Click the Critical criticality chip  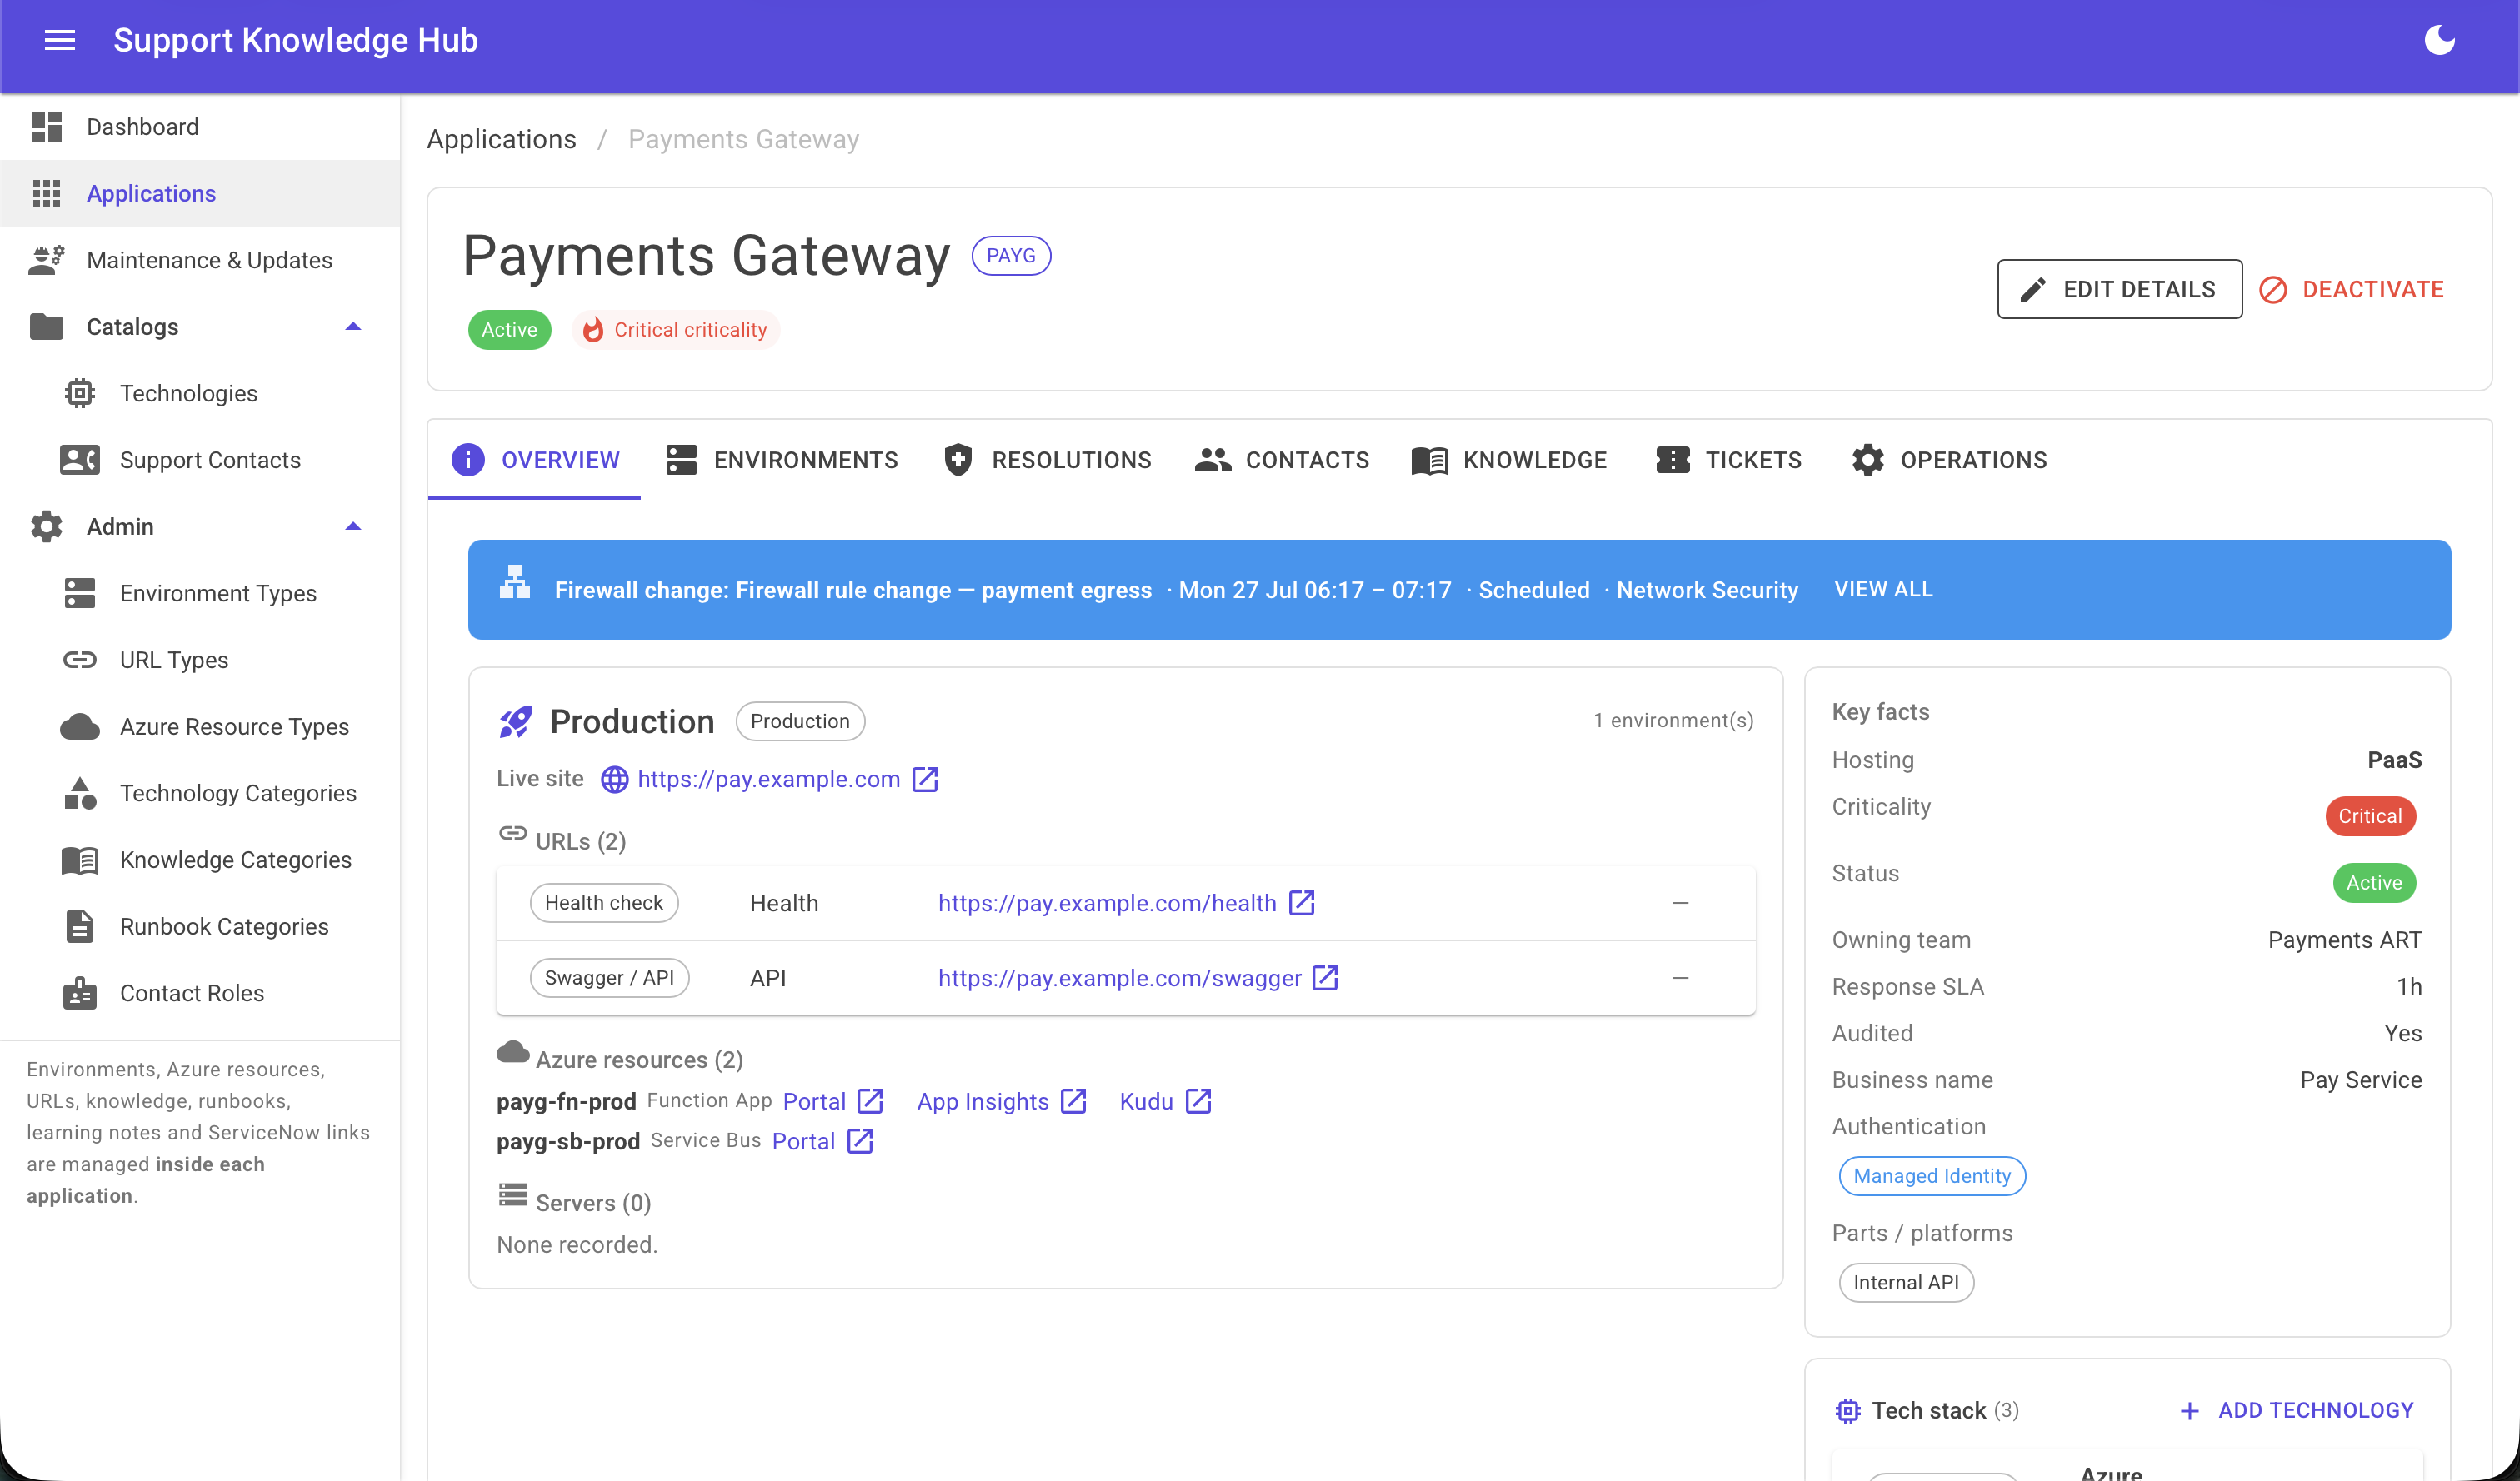[x=675, y=329]
